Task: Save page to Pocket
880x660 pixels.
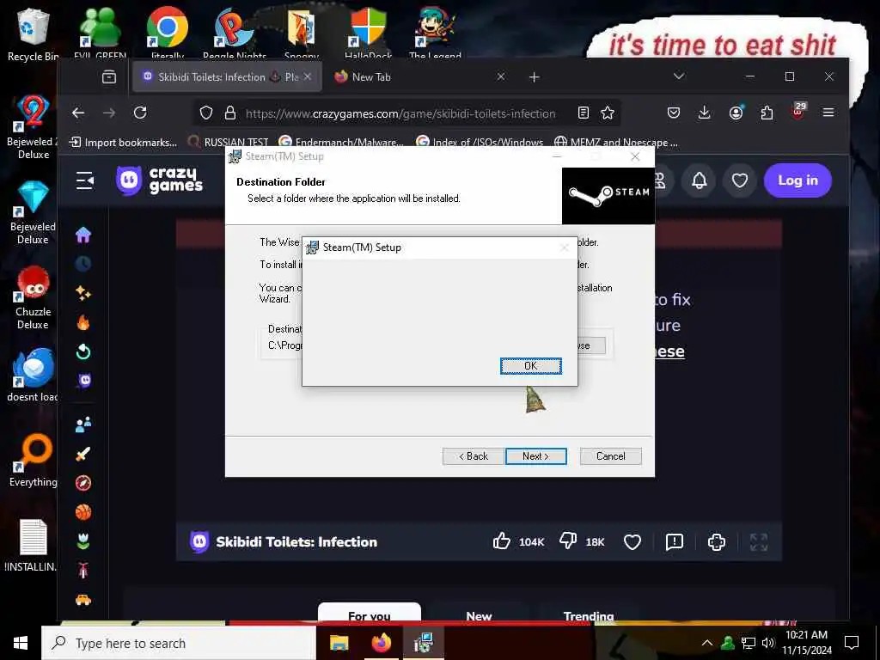Action: tap(674, 113)
